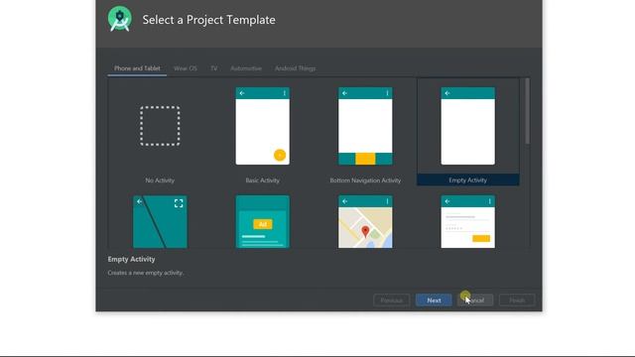Viewport: 635px width, 357px height.
Task: Choose the Google AdMob Ads template thumbnail
Action: [x=262, y=222]
